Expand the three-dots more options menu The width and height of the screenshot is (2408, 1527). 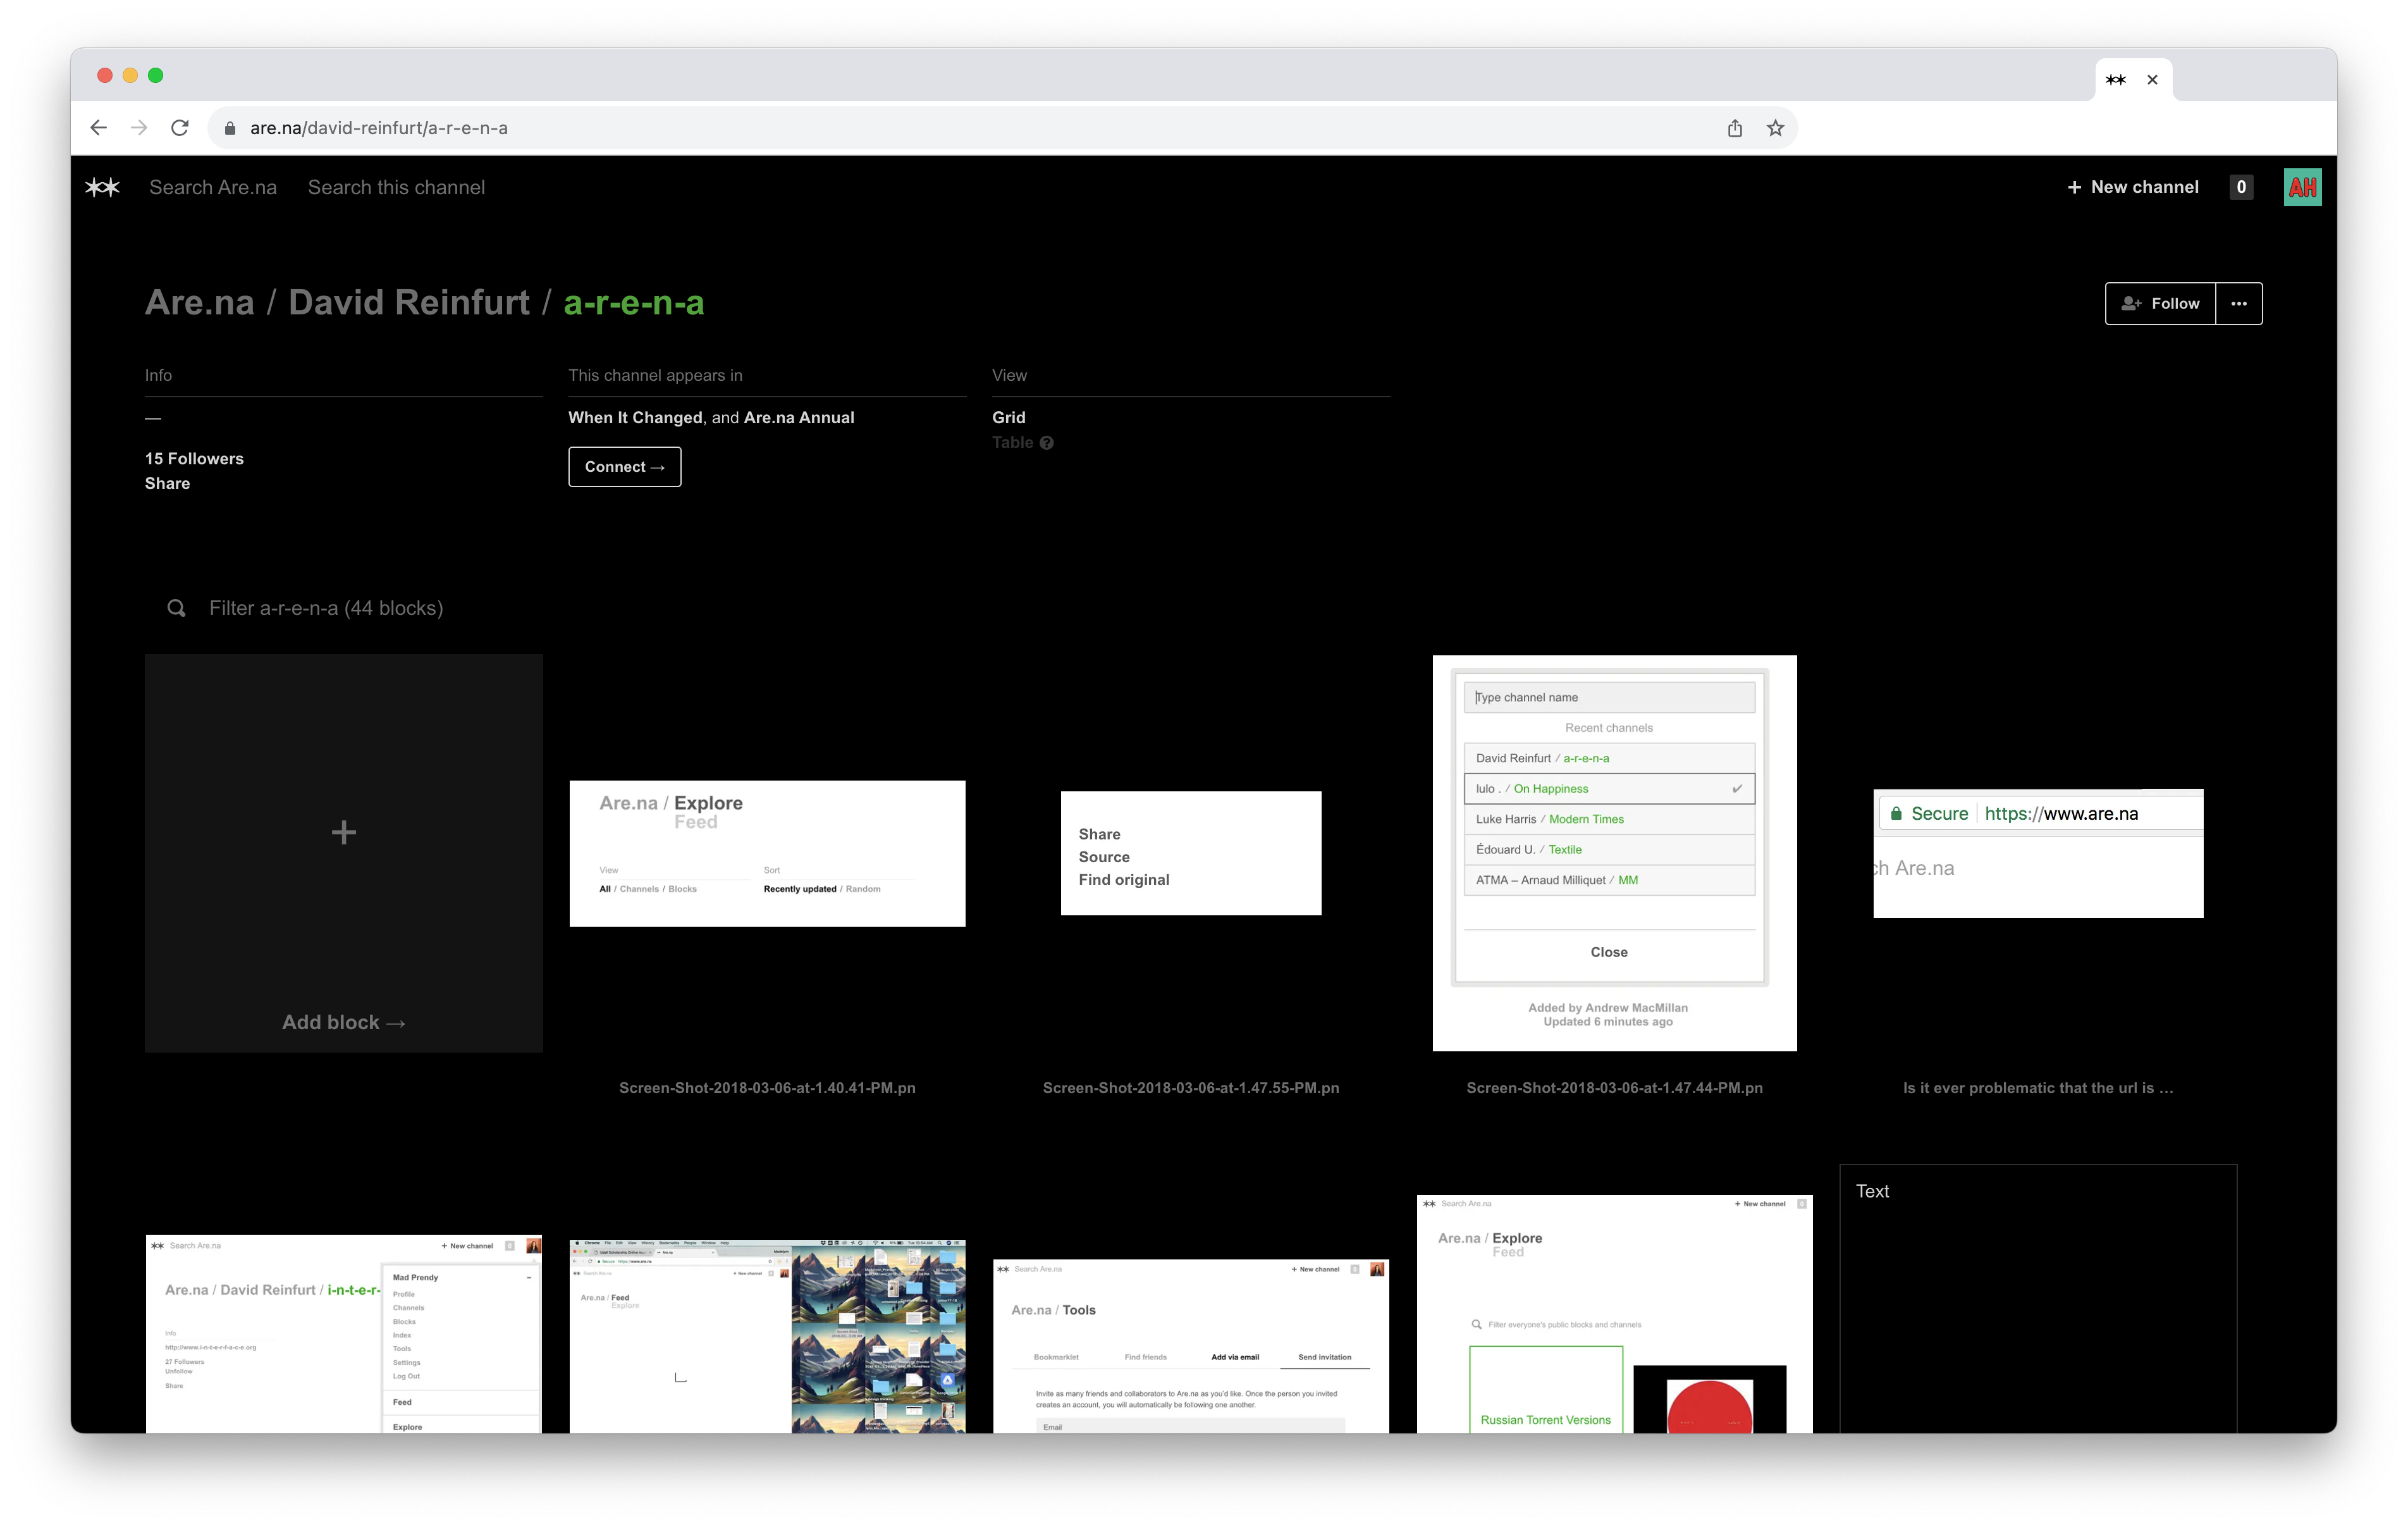pos(2239,303)
